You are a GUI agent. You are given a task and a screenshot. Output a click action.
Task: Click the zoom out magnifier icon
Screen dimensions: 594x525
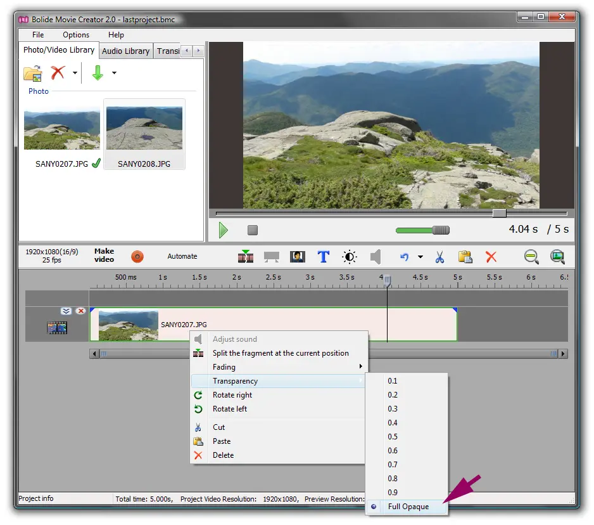(531, 257)
